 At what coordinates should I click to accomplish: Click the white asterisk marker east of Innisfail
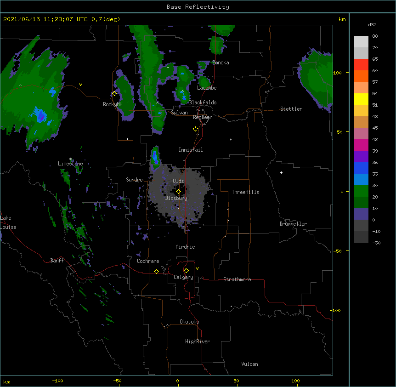(x=231, y=139)
